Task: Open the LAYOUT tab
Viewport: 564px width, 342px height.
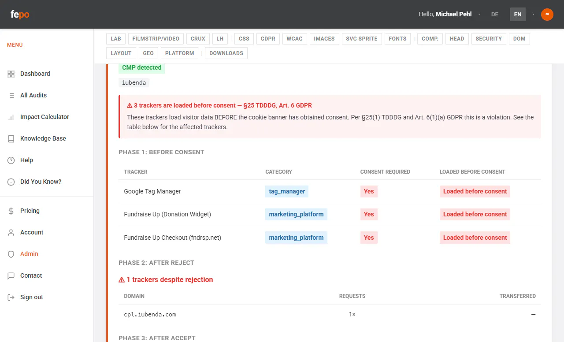Action: [121, 53]
